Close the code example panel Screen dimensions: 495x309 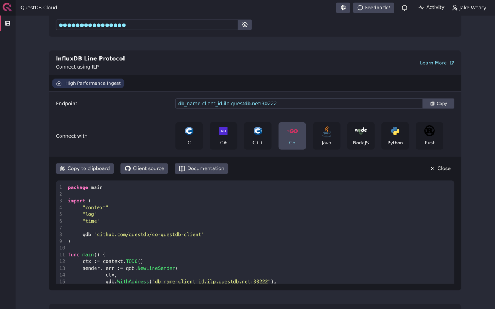pyautogui.click(x=440, y=169)
